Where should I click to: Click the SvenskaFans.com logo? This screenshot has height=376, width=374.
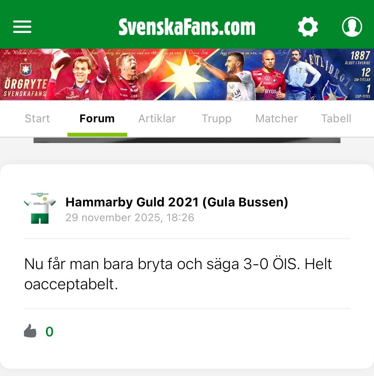point(187,27)
